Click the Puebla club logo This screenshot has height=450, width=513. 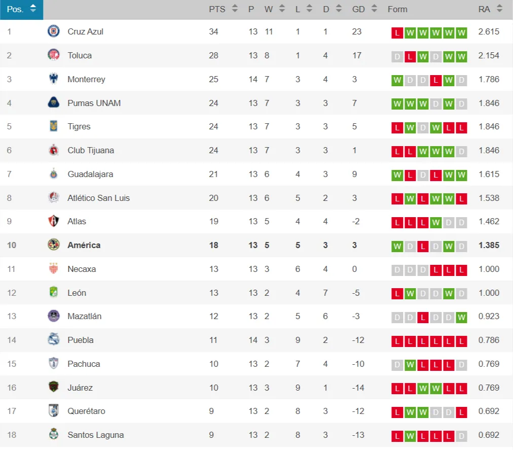coord(53,340)
